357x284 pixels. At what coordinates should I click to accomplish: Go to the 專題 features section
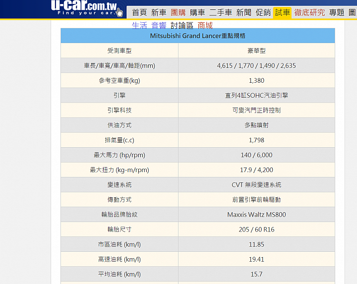(337, 12)
